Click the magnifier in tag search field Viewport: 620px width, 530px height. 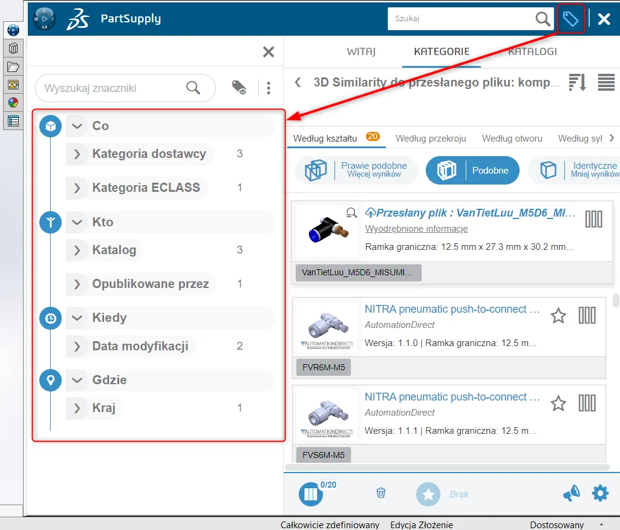pyautogui.click(x=193, y=87)
